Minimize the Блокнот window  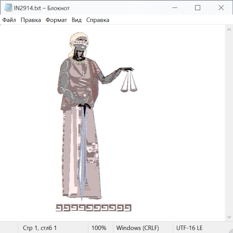(x=174, y=8)
